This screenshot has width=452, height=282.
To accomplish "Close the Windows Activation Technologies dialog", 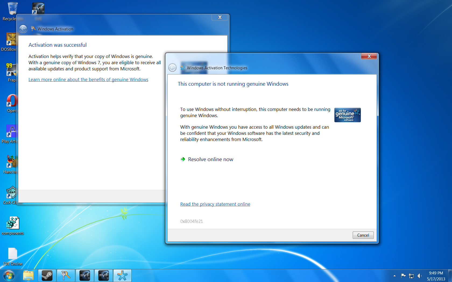I will (x=369, y=56).
